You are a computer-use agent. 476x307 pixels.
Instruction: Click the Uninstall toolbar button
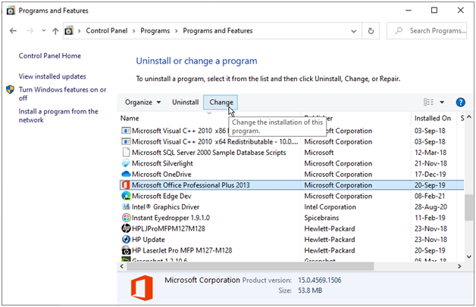pyautogui.click(x=185, y=102)
